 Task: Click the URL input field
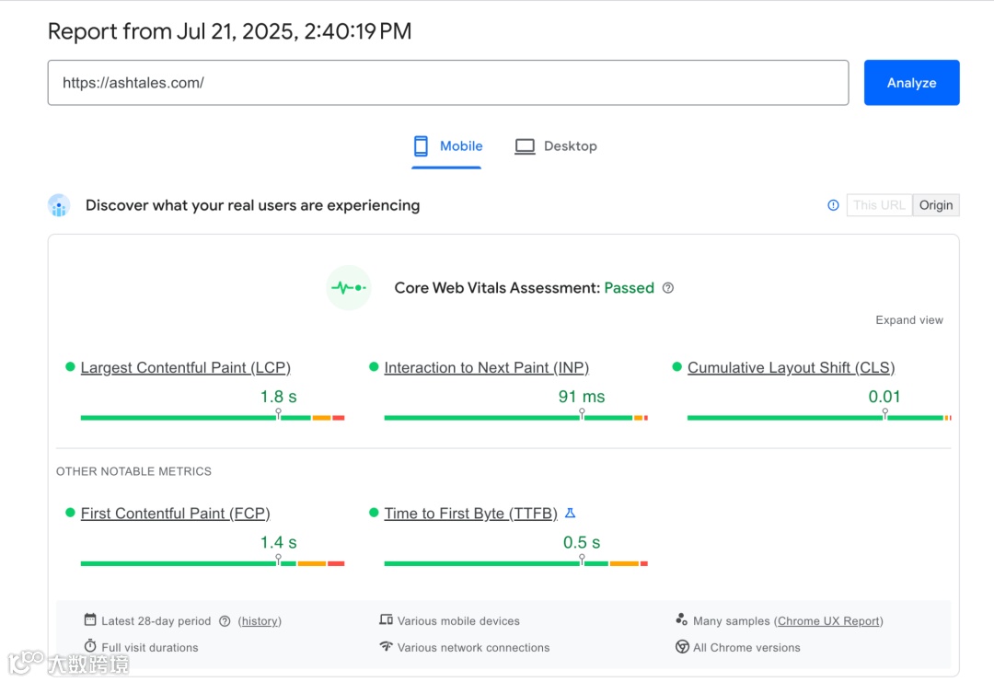pyautogui.click(x=447, y=83)
